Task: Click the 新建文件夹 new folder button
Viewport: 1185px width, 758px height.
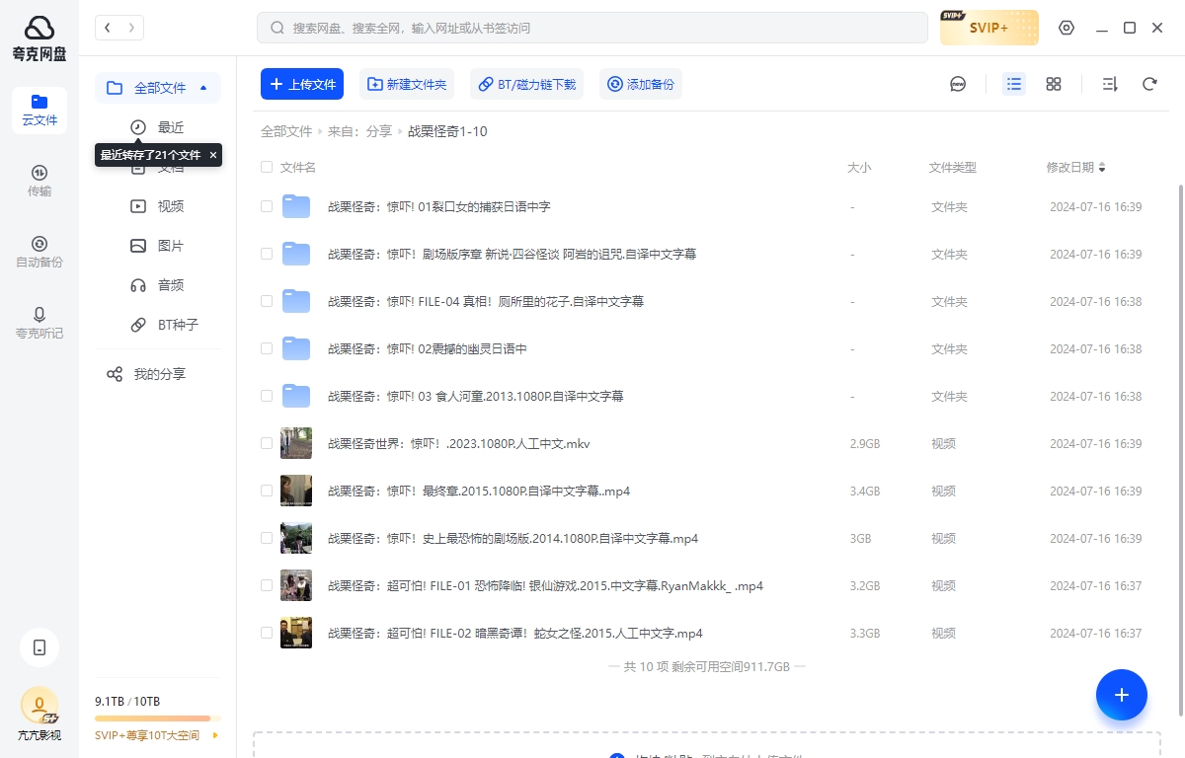Action: pyautogui.click(x=407, y=85)
